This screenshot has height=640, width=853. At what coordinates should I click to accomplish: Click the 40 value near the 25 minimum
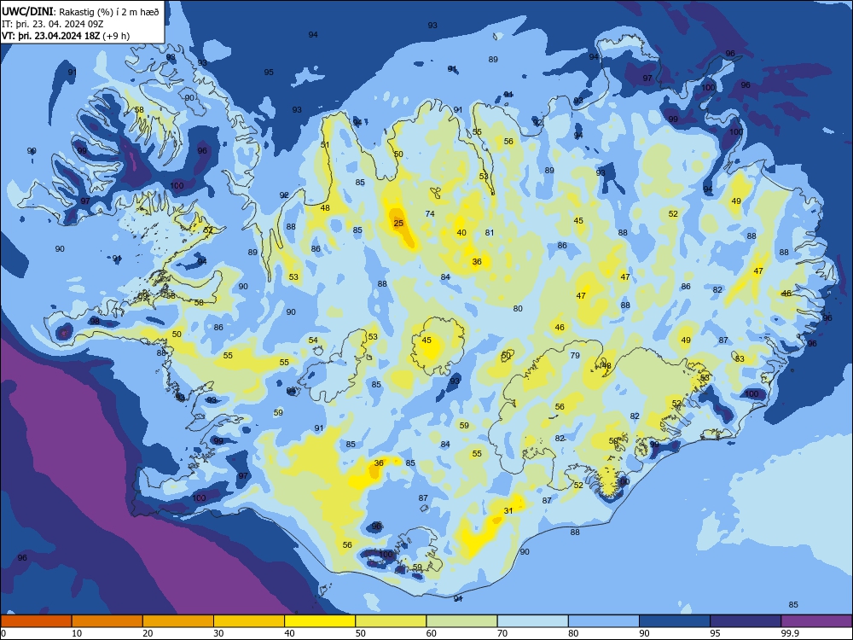(461, 232)
